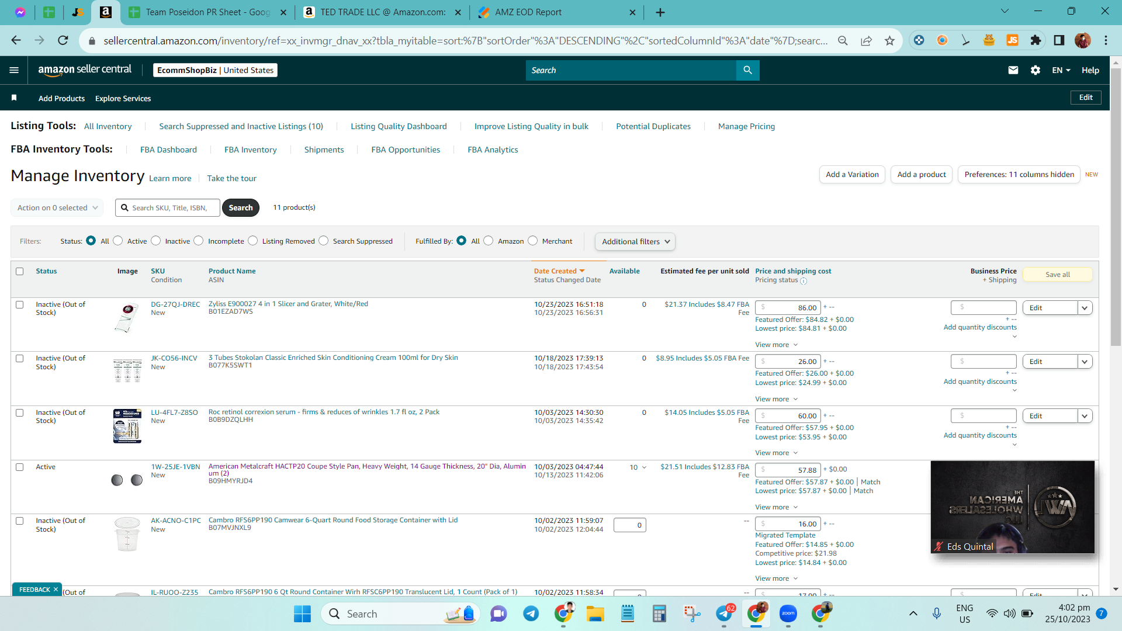Open Shipments under FBA Inventory Tools
The height and width of the screenshot is (631, 1122).
[324, 150]
